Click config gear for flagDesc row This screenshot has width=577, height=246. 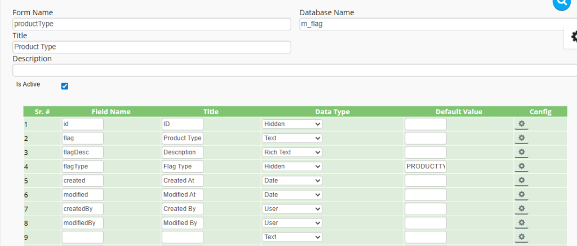(x=521, y=152)
